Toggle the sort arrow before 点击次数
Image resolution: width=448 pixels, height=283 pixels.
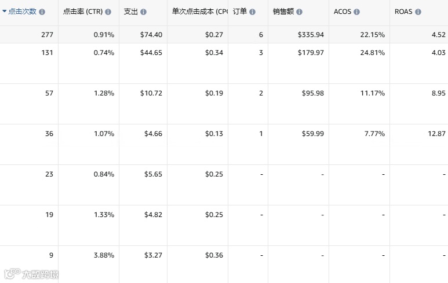pyautogui.click(x=5, y=12)
